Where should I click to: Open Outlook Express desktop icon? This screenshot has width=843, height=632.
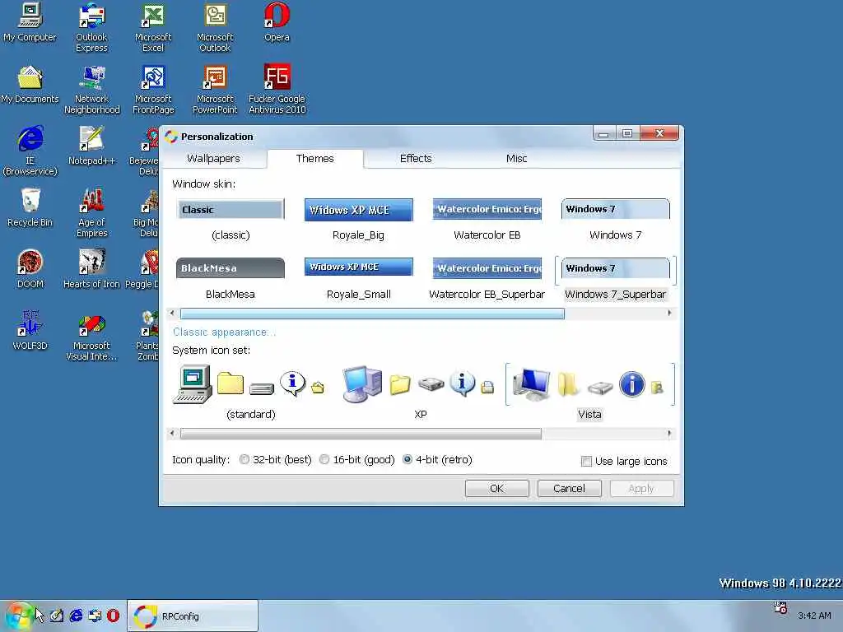pos(91,28)
